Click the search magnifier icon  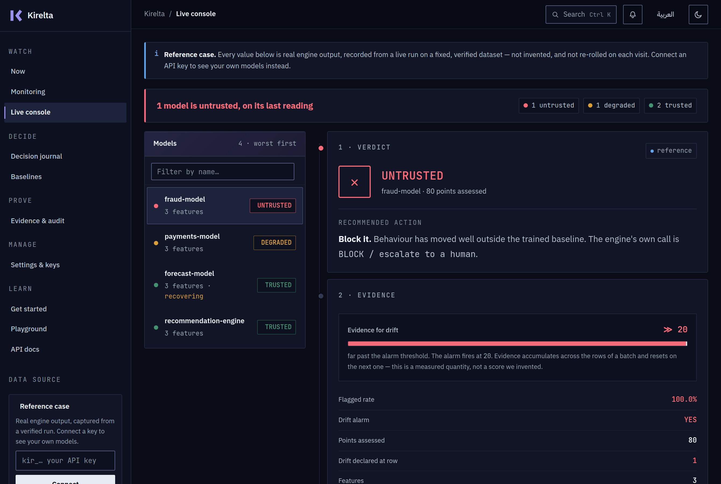[x=555, y=15]
